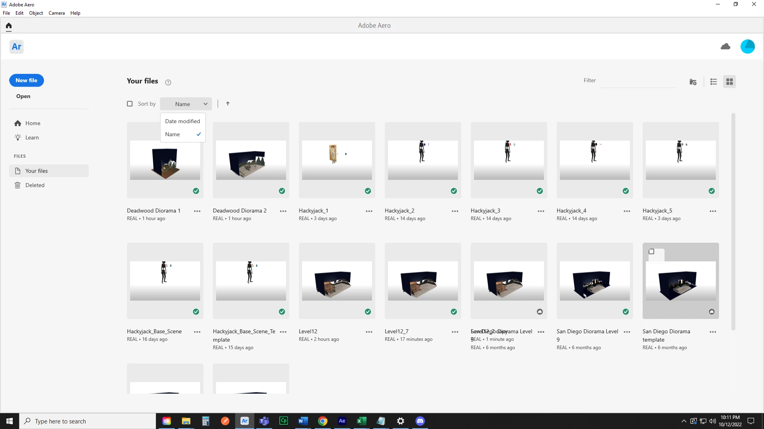Select Date modified sort option

tap(182, 121)
